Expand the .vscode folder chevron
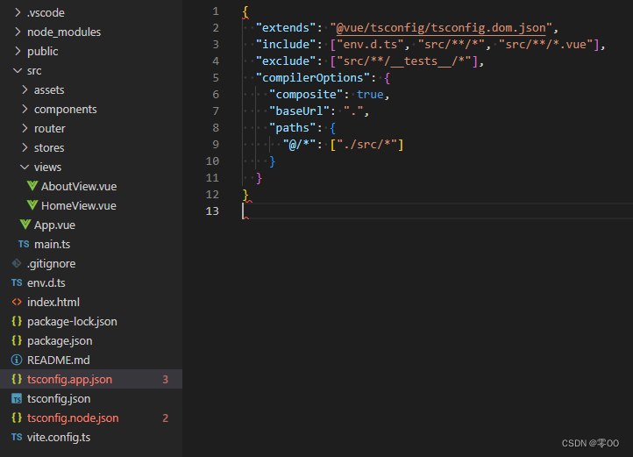The width and height of the screenshot is (633, 457). (18, 12)
